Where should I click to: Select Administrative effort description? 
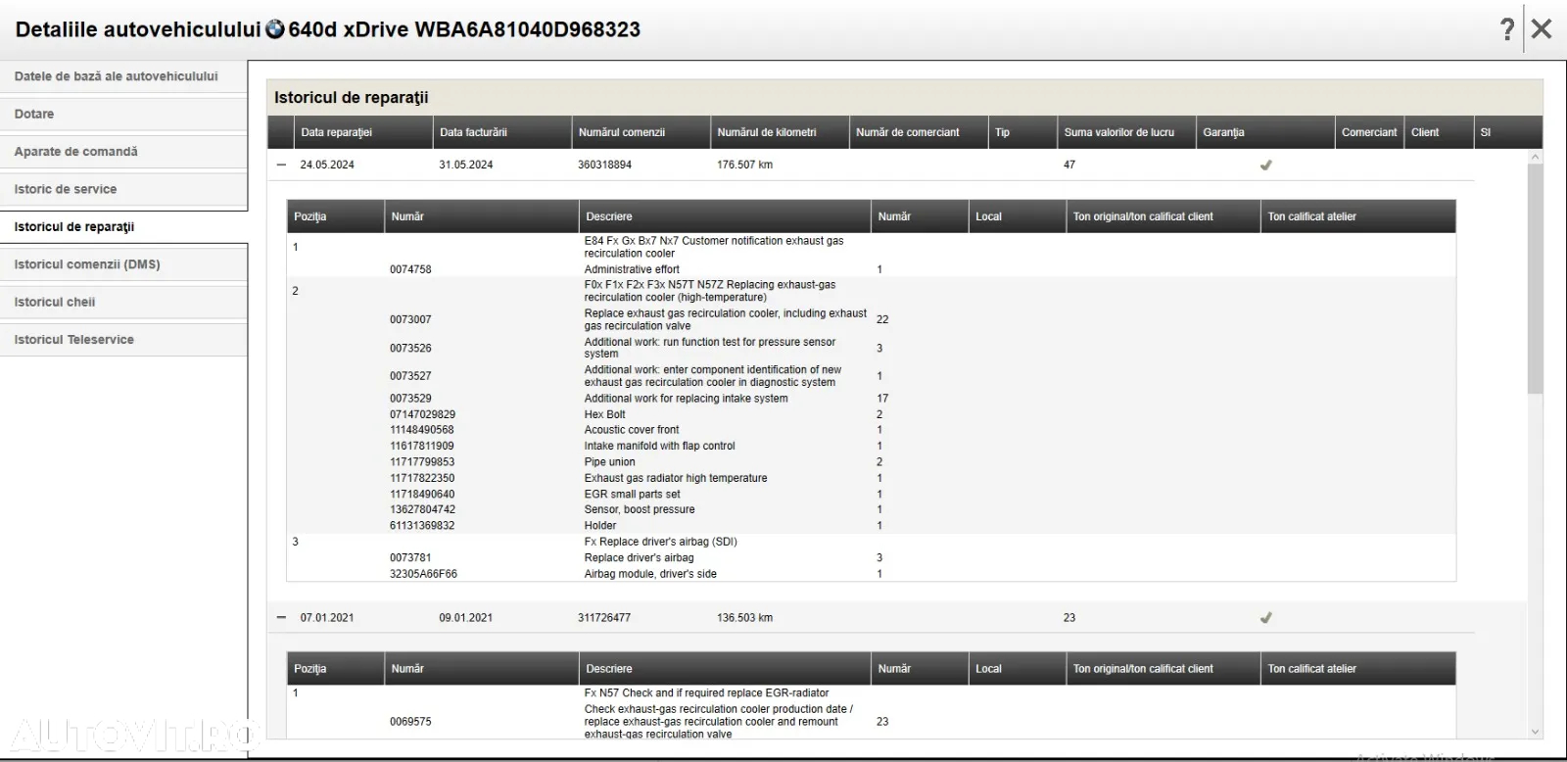pos(632,269)
